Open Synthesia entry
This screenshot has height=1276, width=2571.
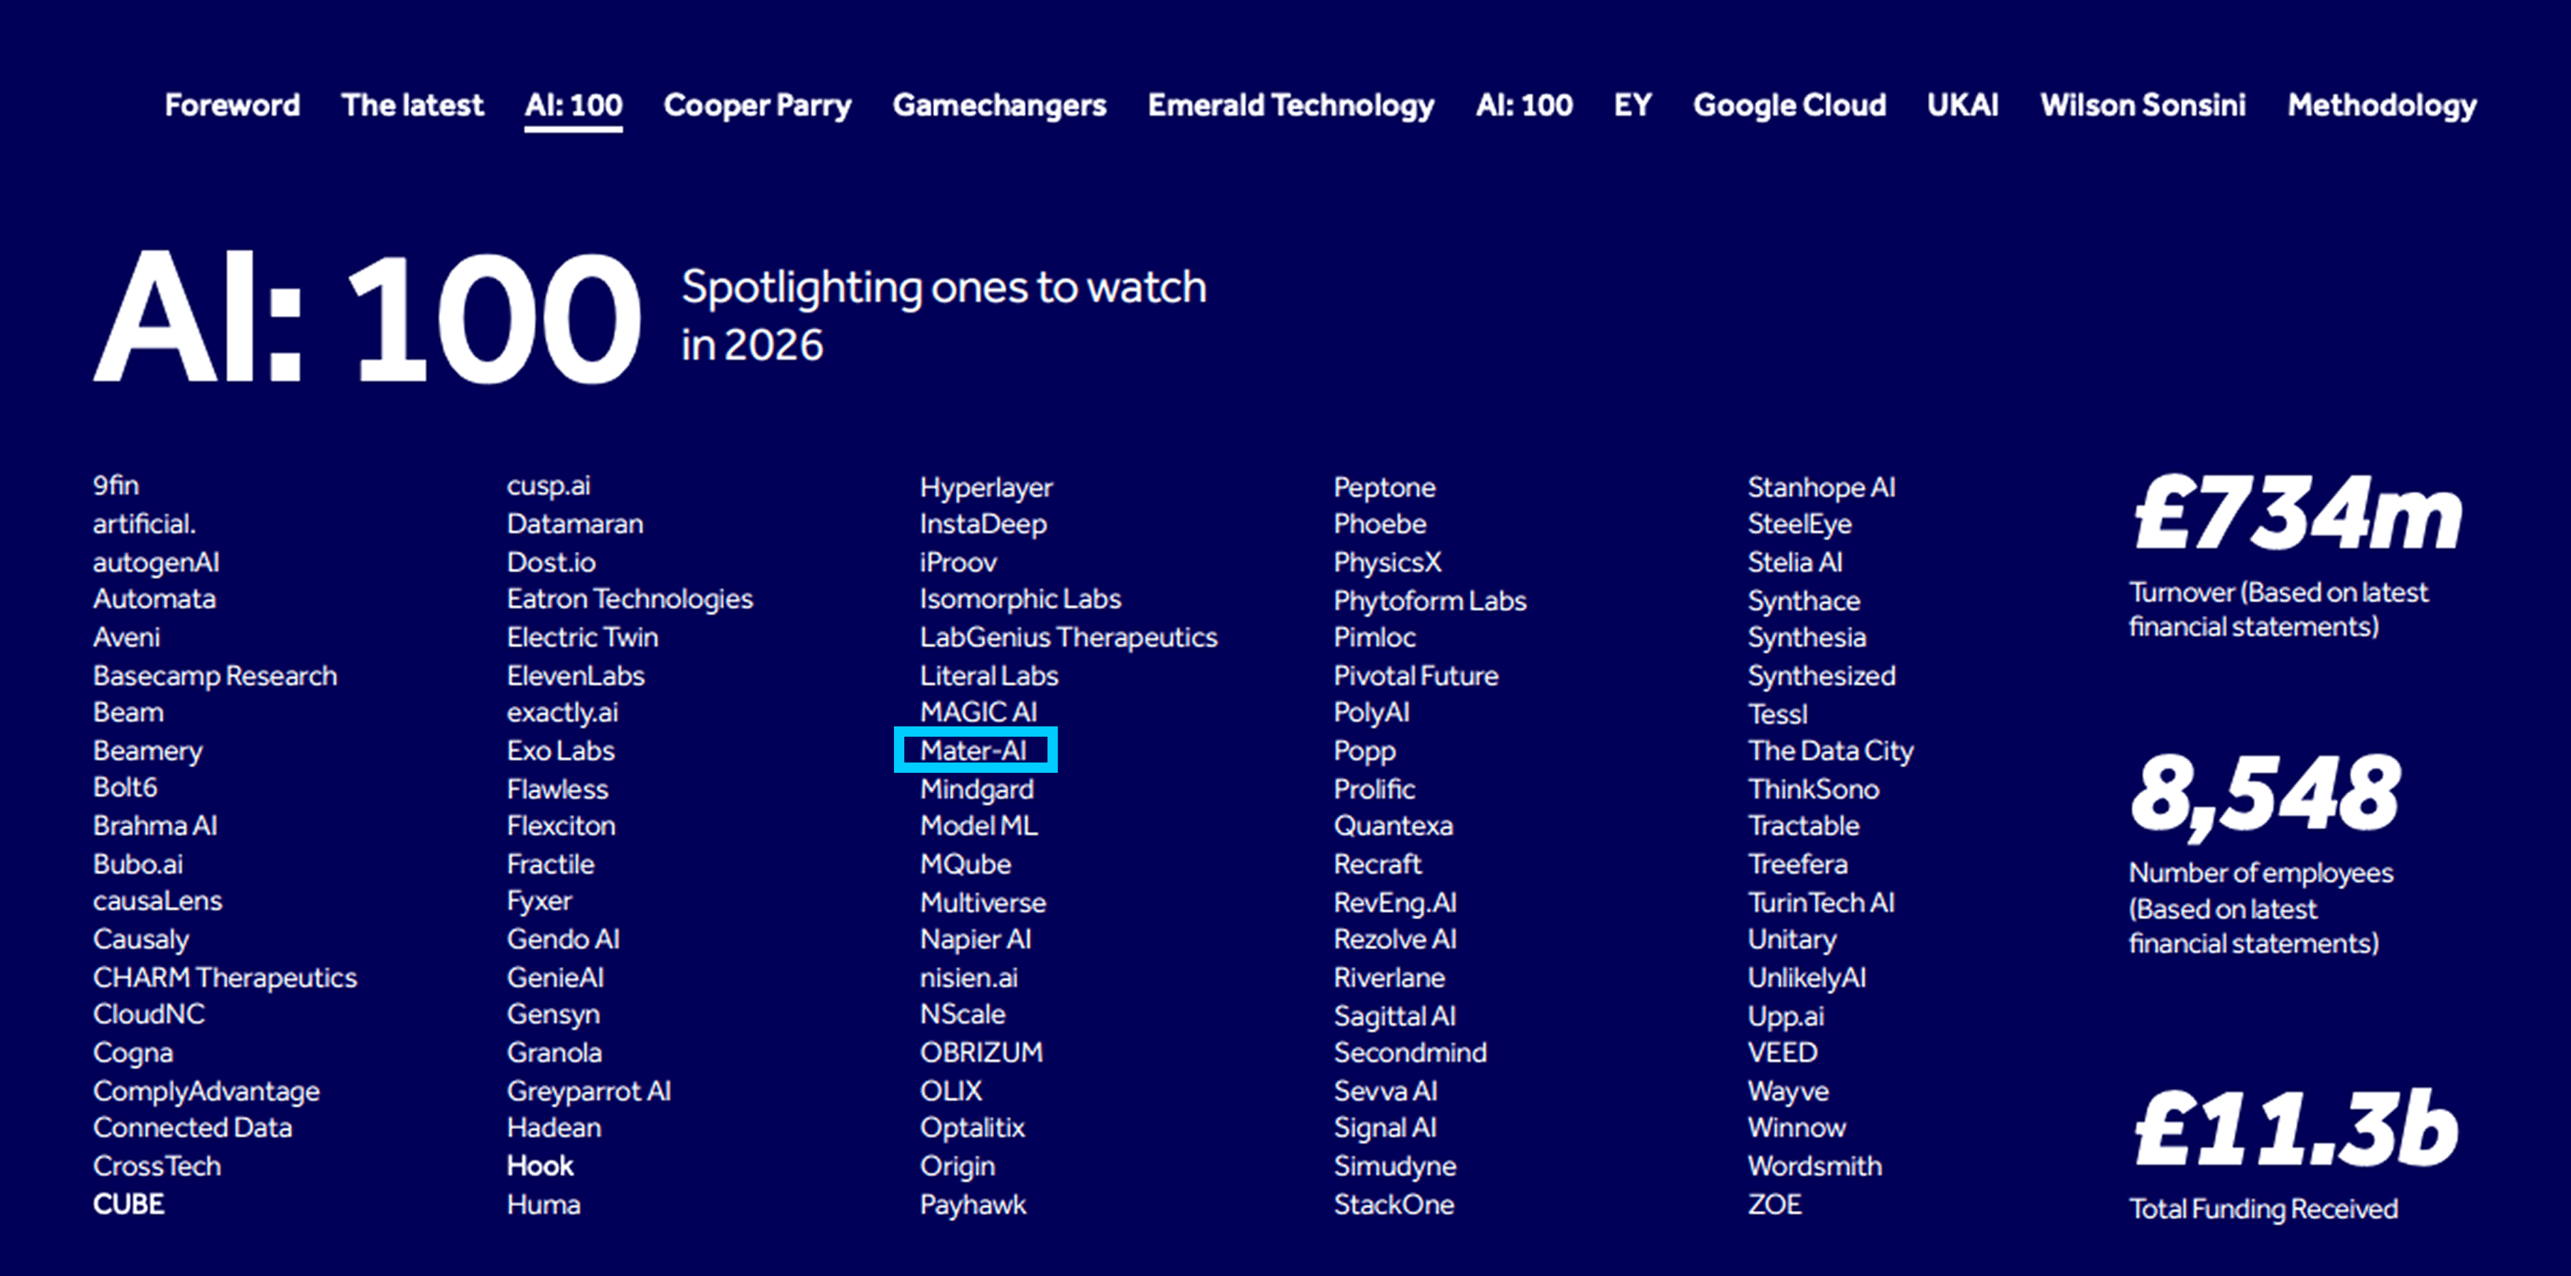(1807, 638)
